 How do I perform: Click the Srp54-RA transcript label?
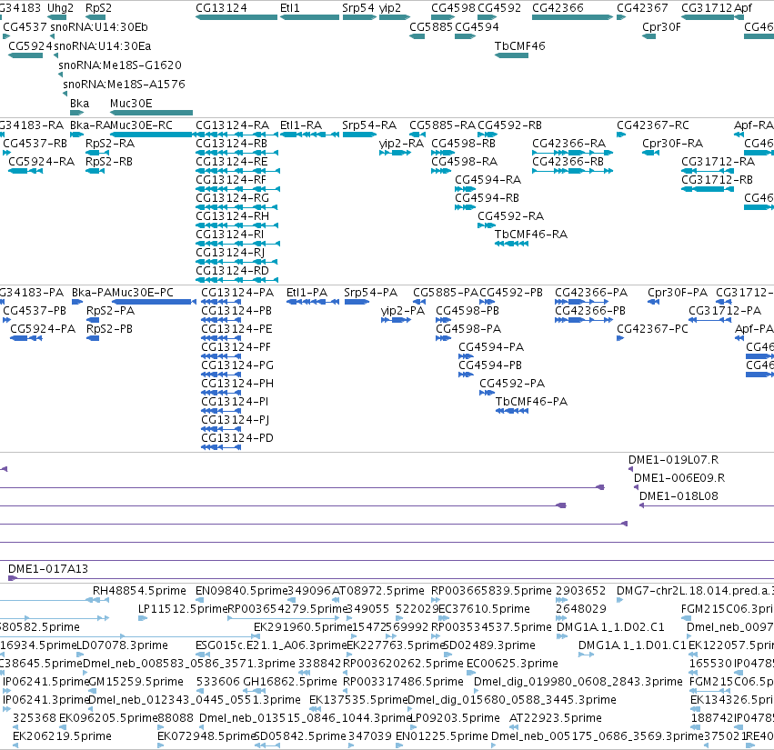point(369,125)
